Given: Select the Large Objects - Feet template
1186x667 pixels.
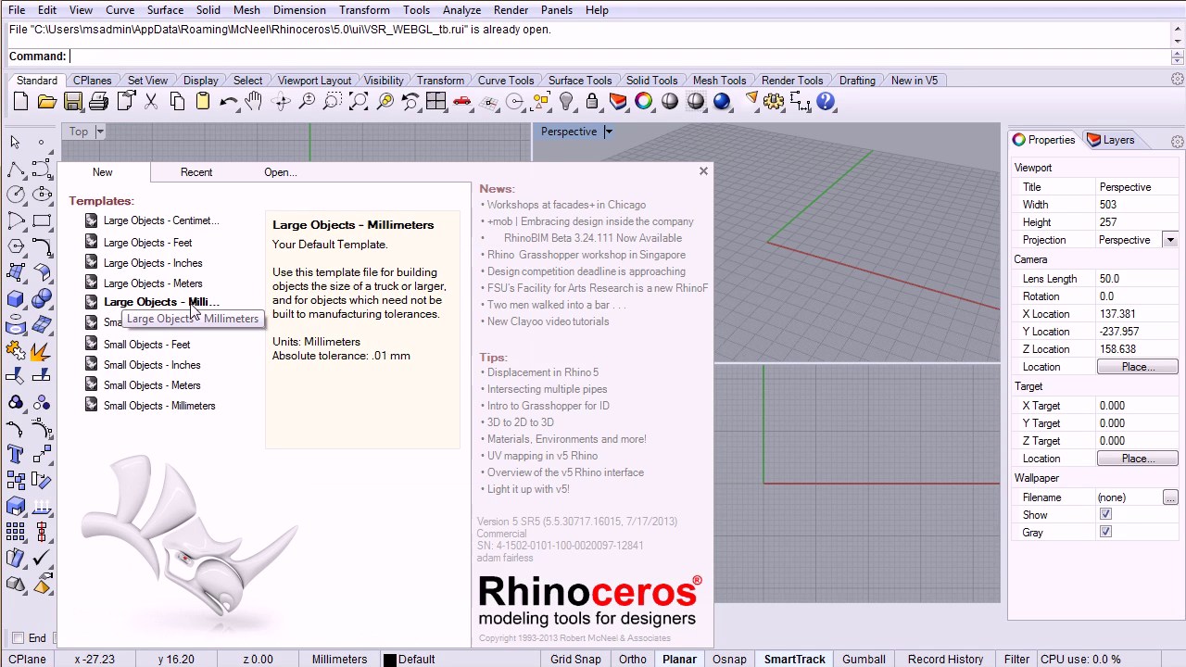Looking at the screenshot, I should click(x=148, y=243).
